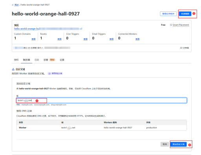Switch to the Settings (设置) tab

[x=62, y=60]
